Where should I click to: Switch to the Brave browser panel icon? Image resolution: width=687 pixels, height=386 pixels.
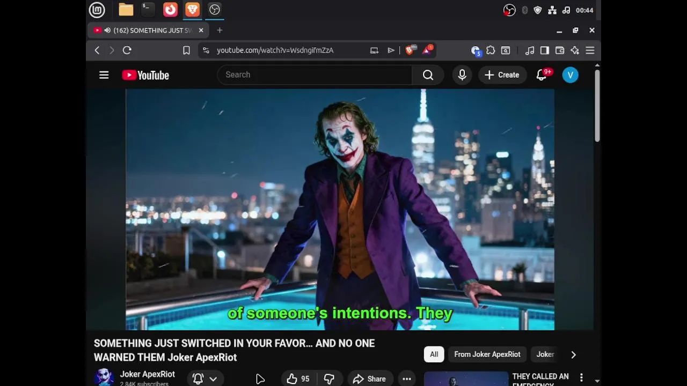tap(192, 10)
